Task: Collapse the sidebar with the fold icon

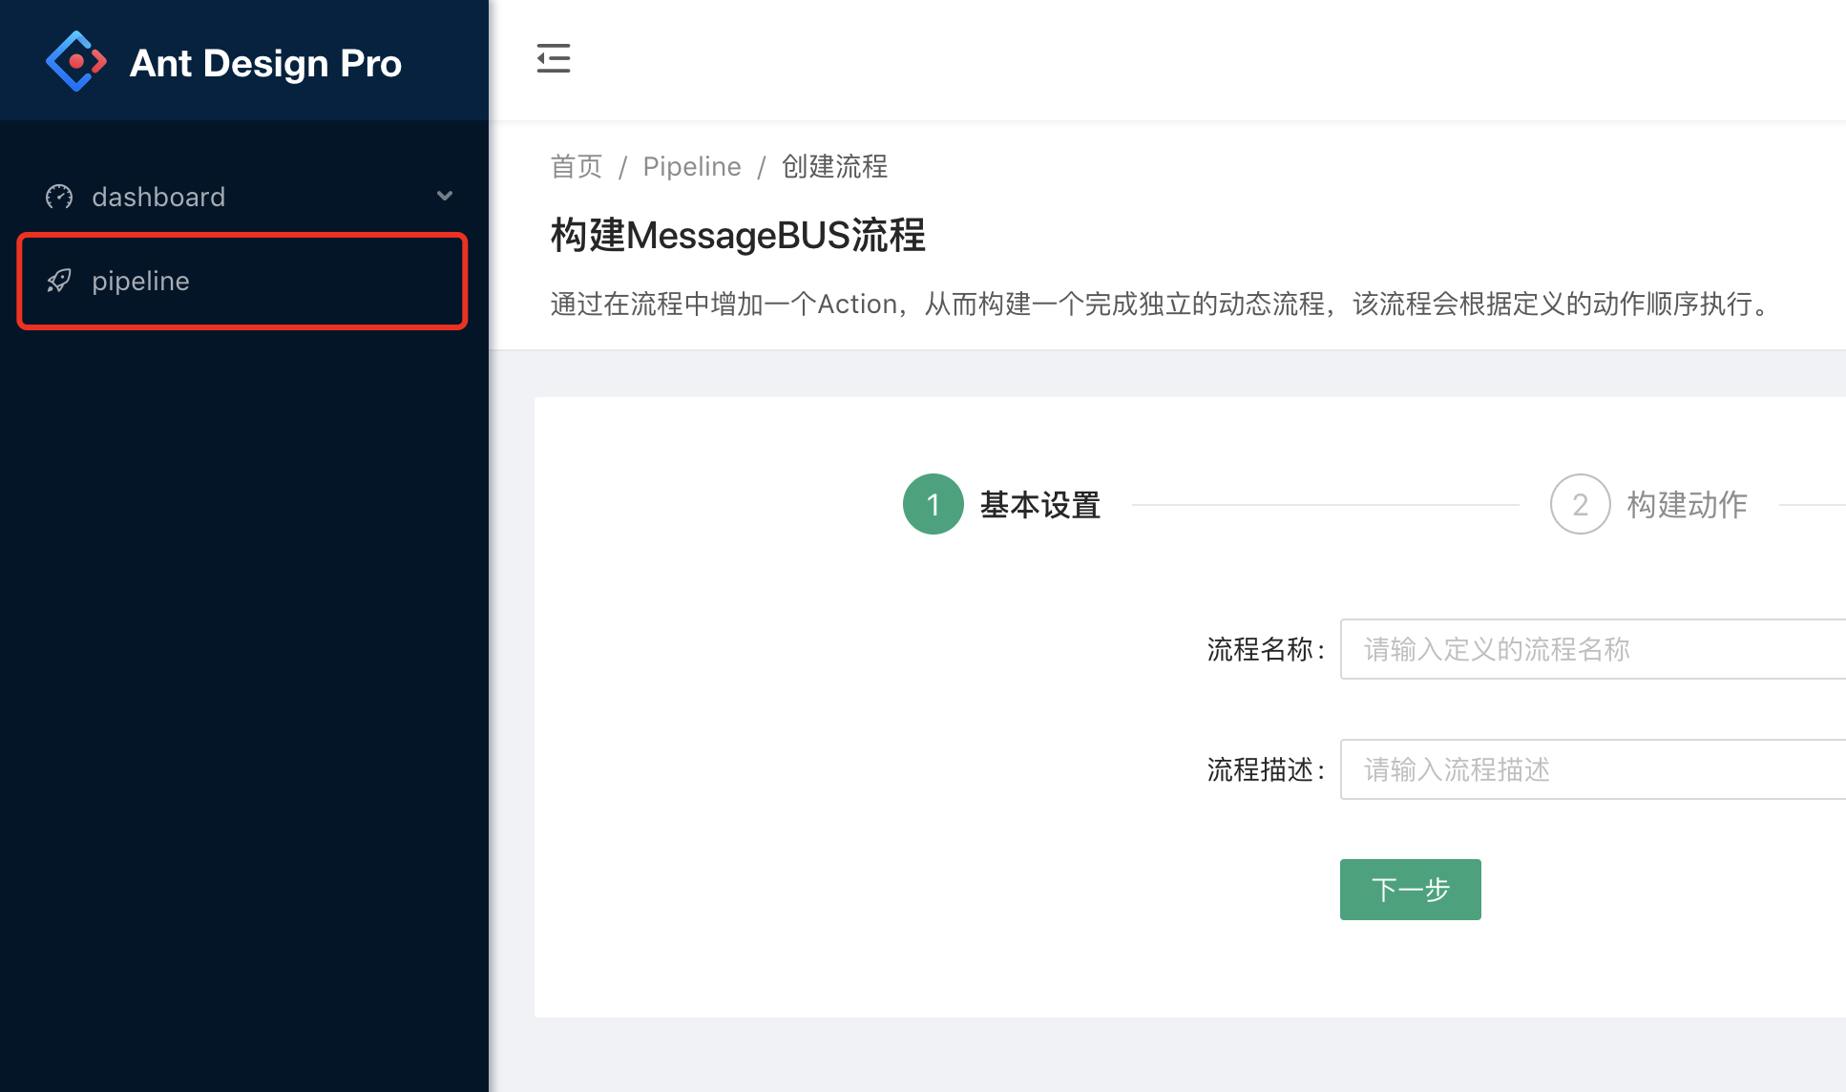Action: click(553, 58)
